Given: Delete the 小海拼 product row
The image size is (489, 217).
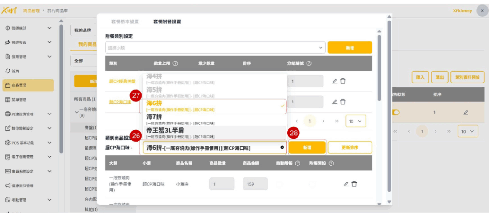Looking at the screenshot, I should point(354,184).
